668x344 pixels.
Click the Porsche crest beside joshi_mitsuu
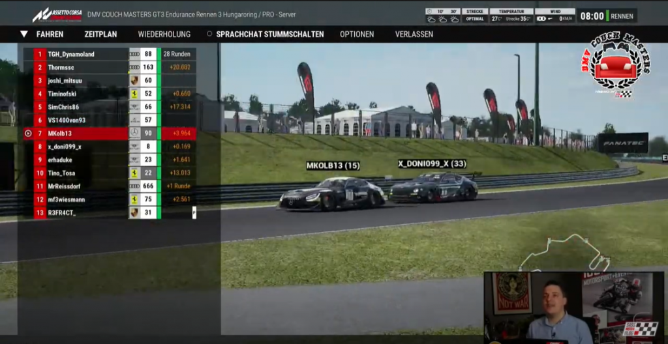(x=134, y=81)
